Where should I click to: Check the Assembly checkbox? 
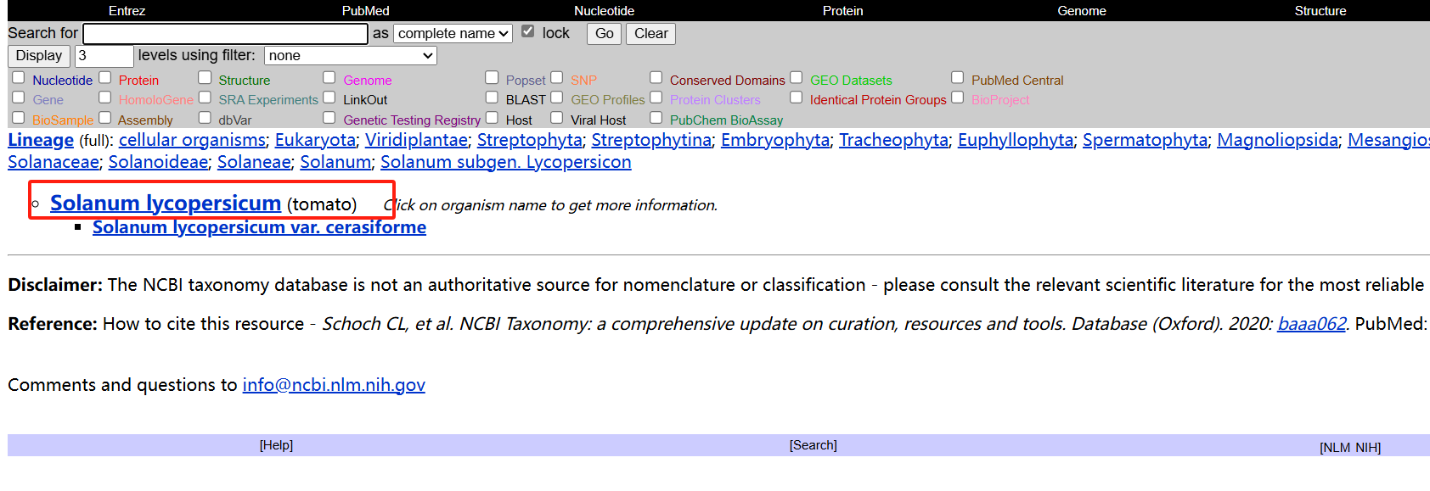105,117
